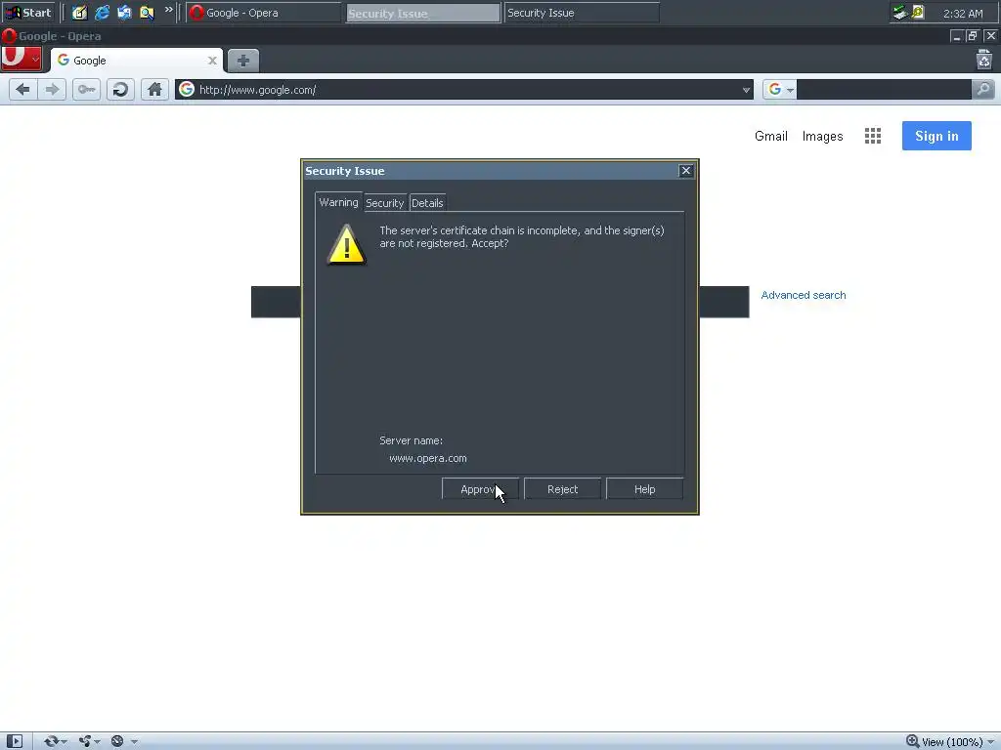This screenshot has height=750, width=1001.
Task: Close the Security Issue dialog
Action: pyautogui.click(x=685, y=170)
